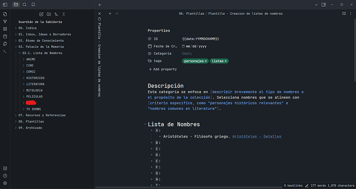Fold the Lista de Nombres heading

(x=145, y=124)
